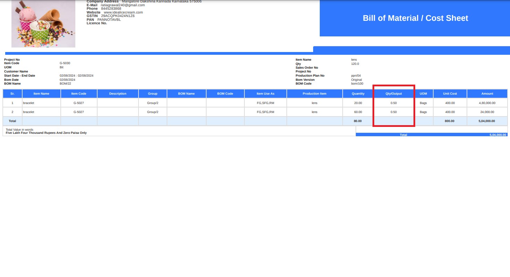
Task: Select the address 'Mangalore Dakshina Kannada Karnataka 575006'
Action: click(162, 1)
